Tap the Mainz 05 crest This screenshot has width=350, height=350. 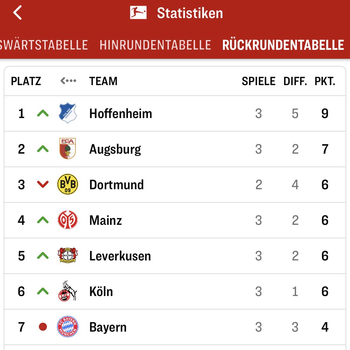point(68,220)
